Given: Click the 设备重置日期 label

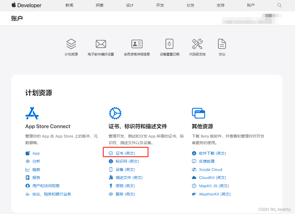Looking at the screenshot, I should coord(169,54).
